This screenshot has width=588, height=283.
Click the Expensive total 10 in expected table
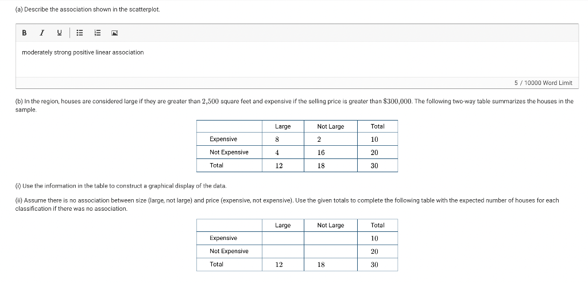(374, 238)
